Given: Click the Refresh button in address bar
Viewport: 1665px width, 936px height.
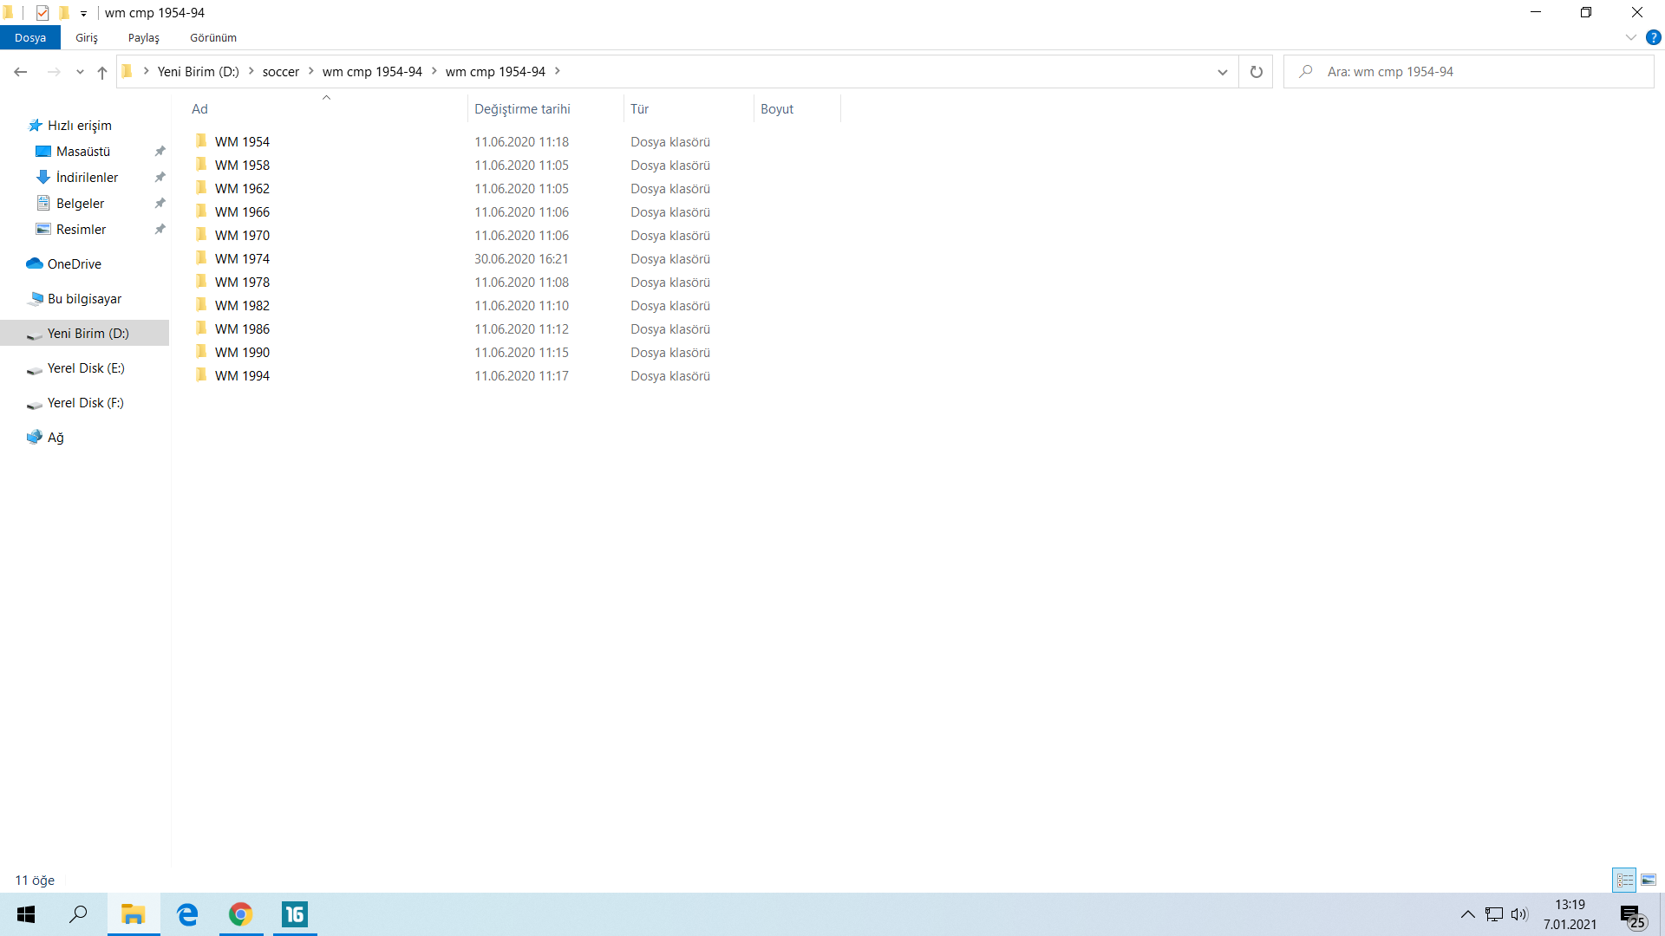Looking at the screenshot, I should tap(1256, 72).
